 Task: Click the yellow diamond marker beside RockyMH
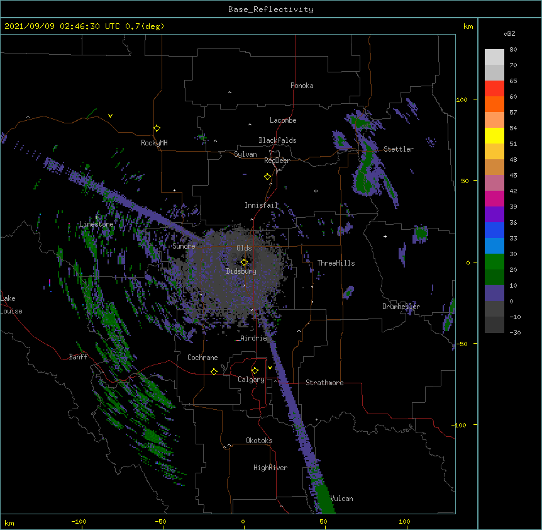click(157, 128)
